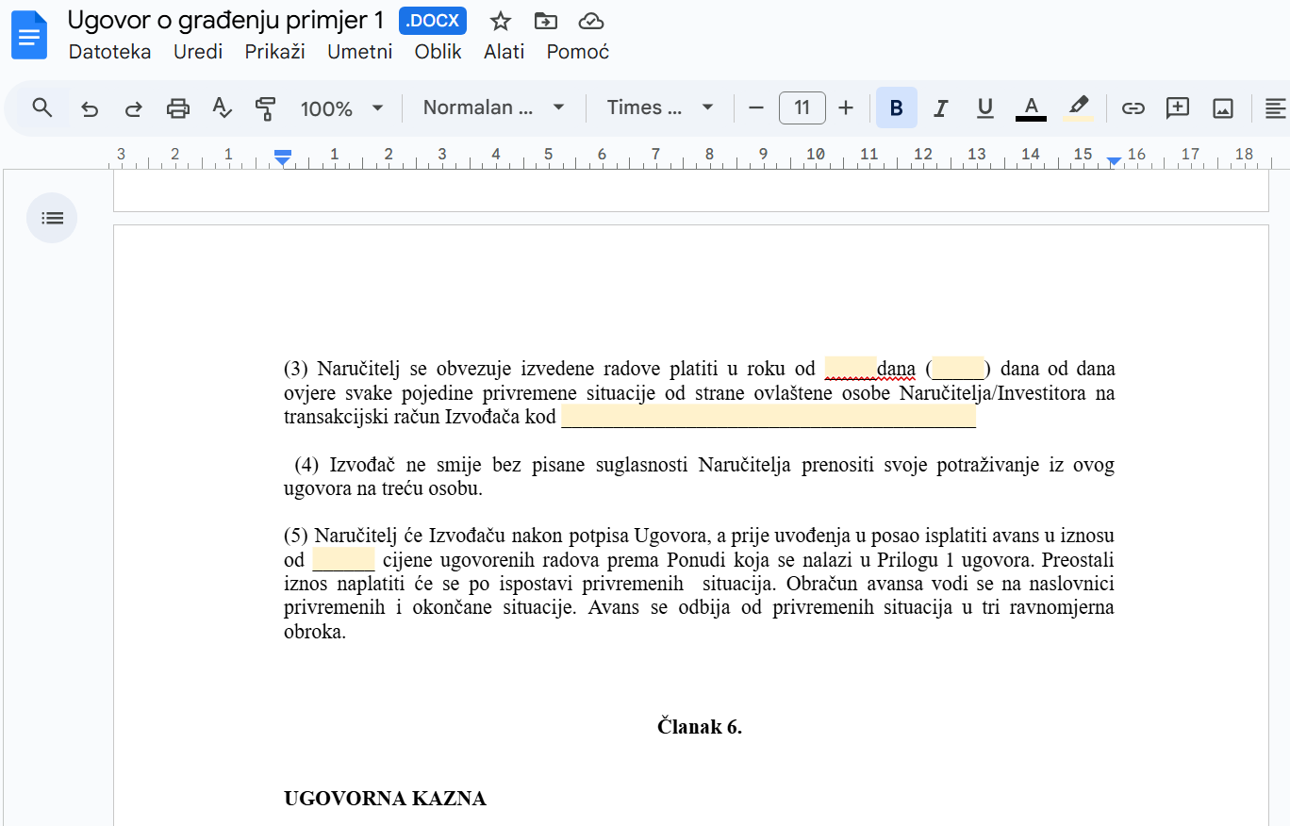The image size is (1290, 826).
Task: Open the 100% zoom dropdown
Action: pos(341,108)
